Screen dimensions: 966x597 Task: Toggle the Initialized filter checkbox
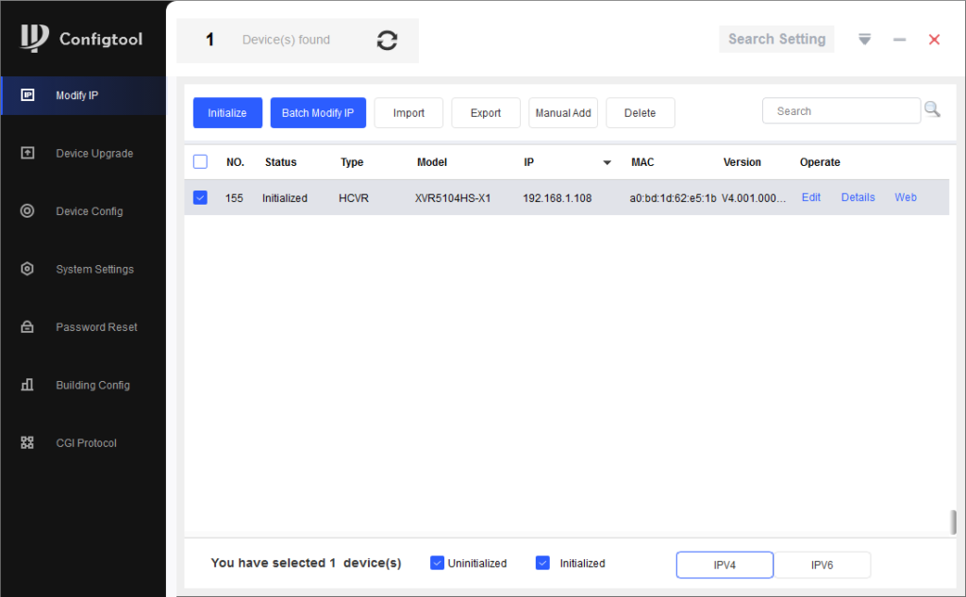click(542, 563)
